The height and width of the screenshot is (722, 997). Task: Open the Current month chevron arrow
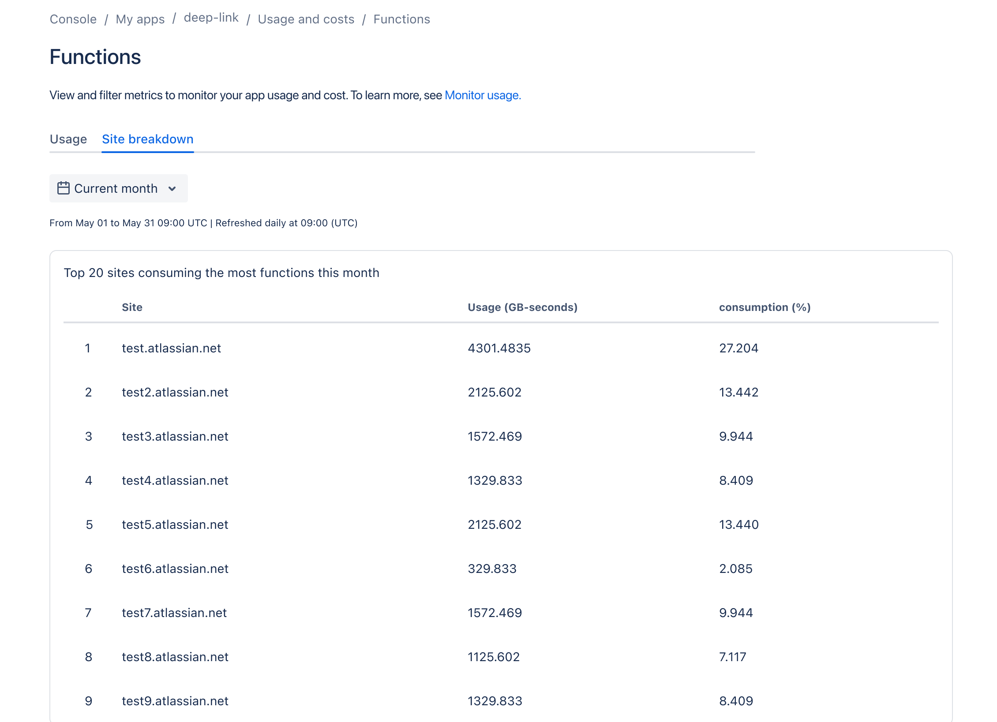pyautogui.click(x=172, y=189)
